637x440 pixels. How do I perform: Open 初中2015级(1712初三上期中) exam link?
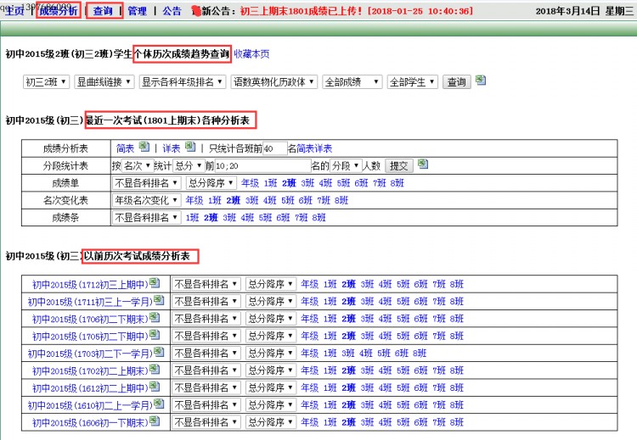coord(90,285)
